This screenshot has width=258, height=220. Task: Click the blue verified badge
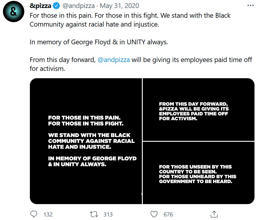(57, 6)
